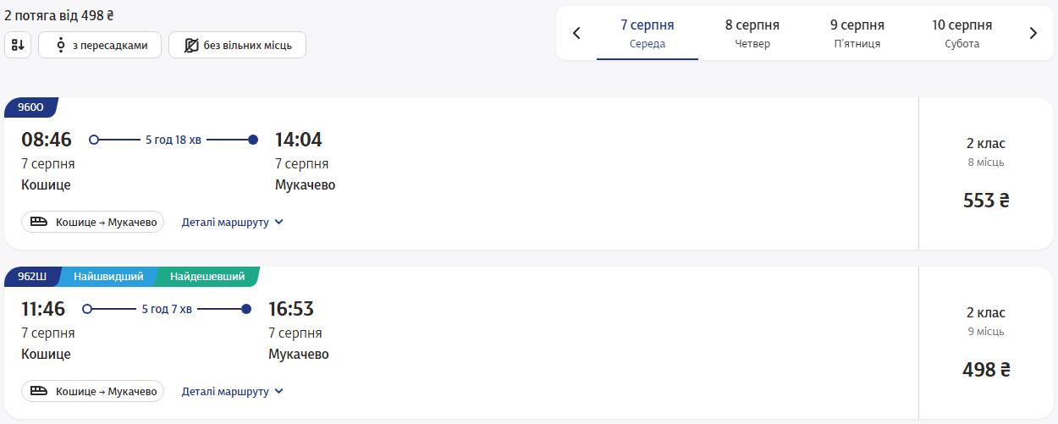Click the 962Ш train number badge

click(32, 277)
